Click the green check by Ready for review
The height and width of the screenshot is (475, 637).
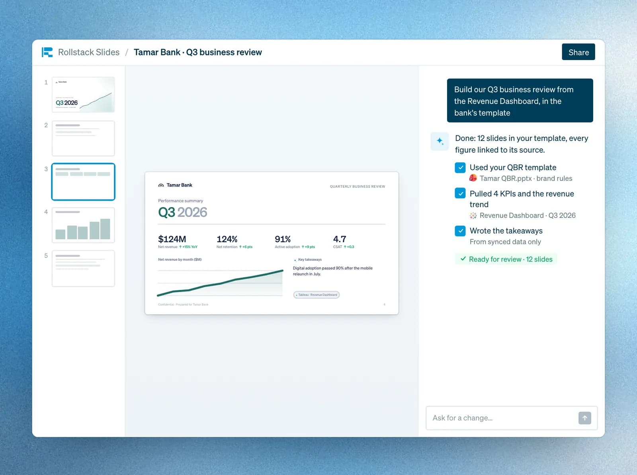(x=463, y=259)
